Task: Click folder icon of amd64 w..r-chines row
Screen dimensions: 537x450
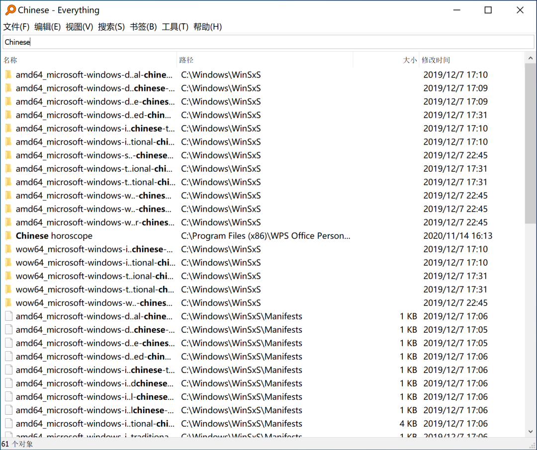Action: (8, 223)
